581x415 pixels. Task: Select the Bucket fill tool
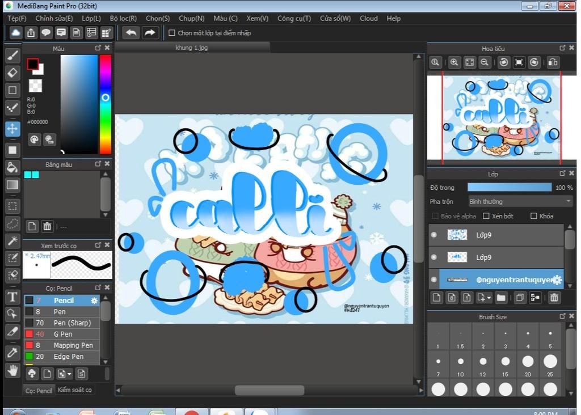click(12, 167)
